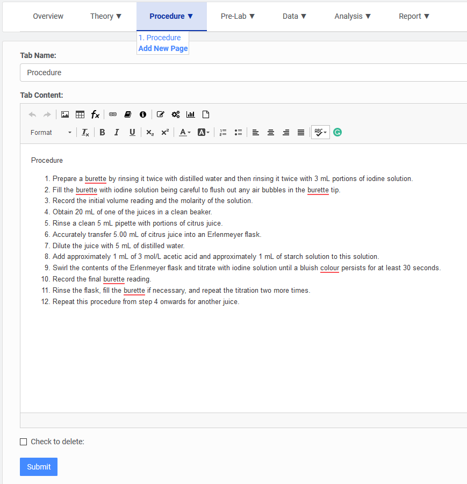Insert a numbered list
The image size is (467, 484).
pos(223,133)
